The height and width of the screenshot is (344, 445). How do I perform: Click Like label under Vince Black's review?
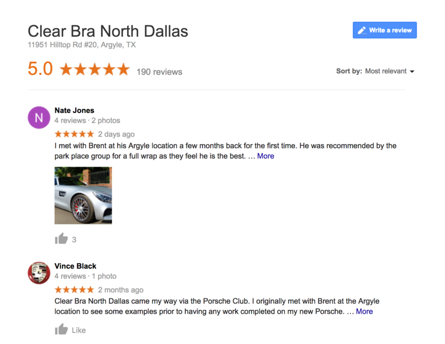point(79,330)
